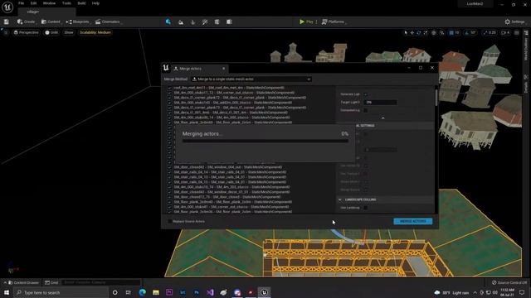Switch to Landscape mode icon

(x=181, y=22)
